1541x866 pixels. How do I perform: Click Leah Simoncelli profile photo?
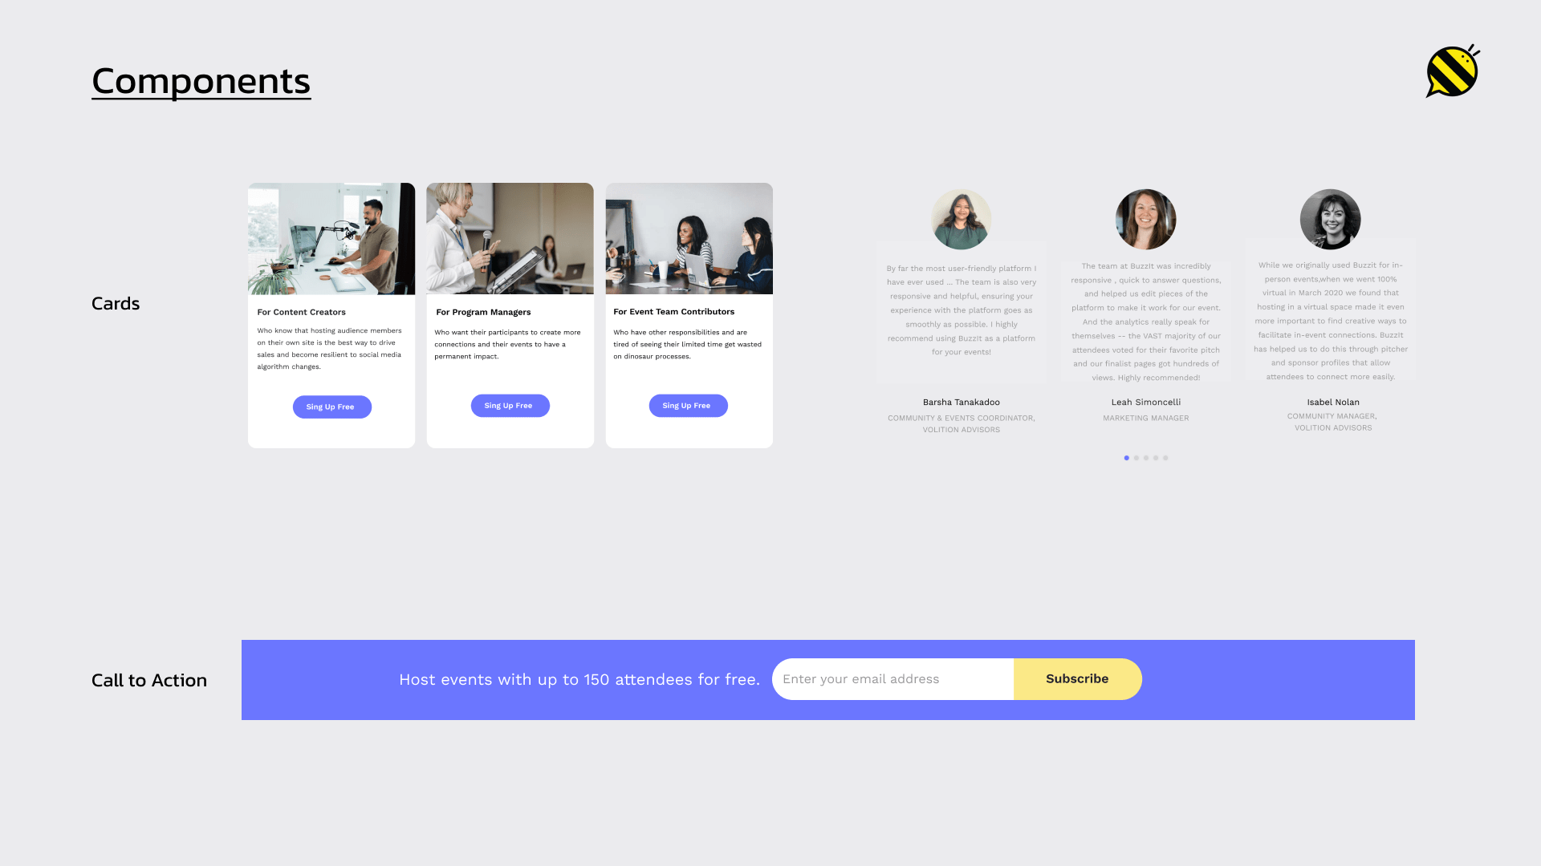[1146, 219]
